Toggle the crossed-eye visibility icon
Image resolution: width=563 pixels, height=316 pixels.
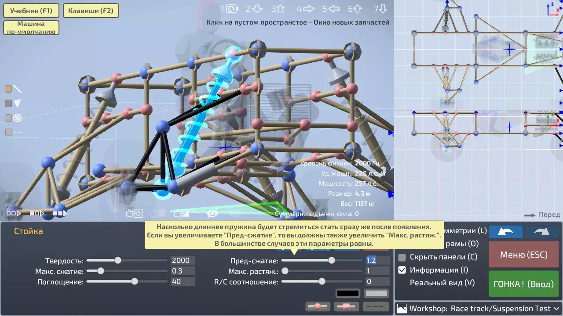(212, 214)
